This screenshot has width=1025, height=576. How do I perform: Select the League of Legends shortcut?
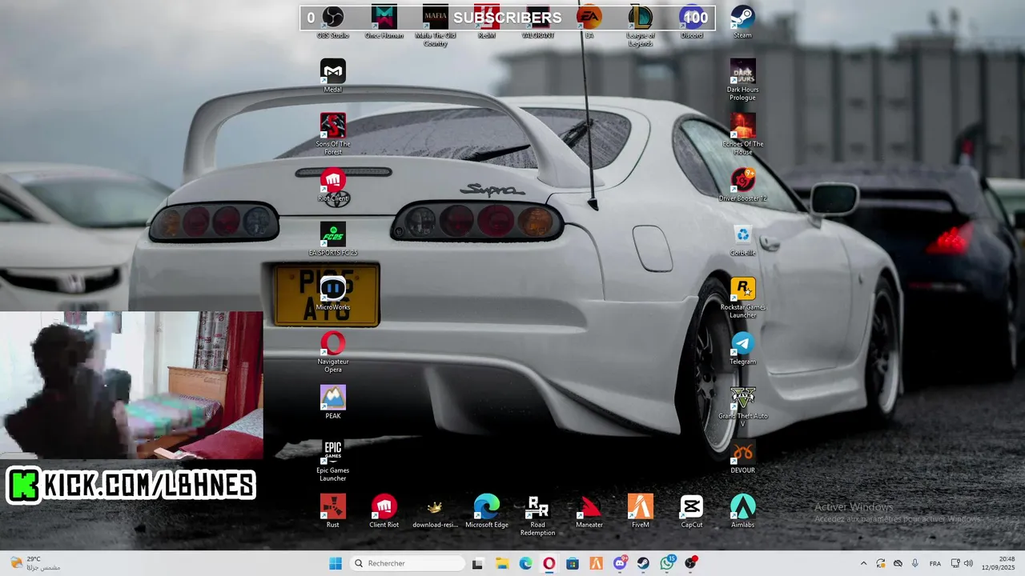[641, 26]
